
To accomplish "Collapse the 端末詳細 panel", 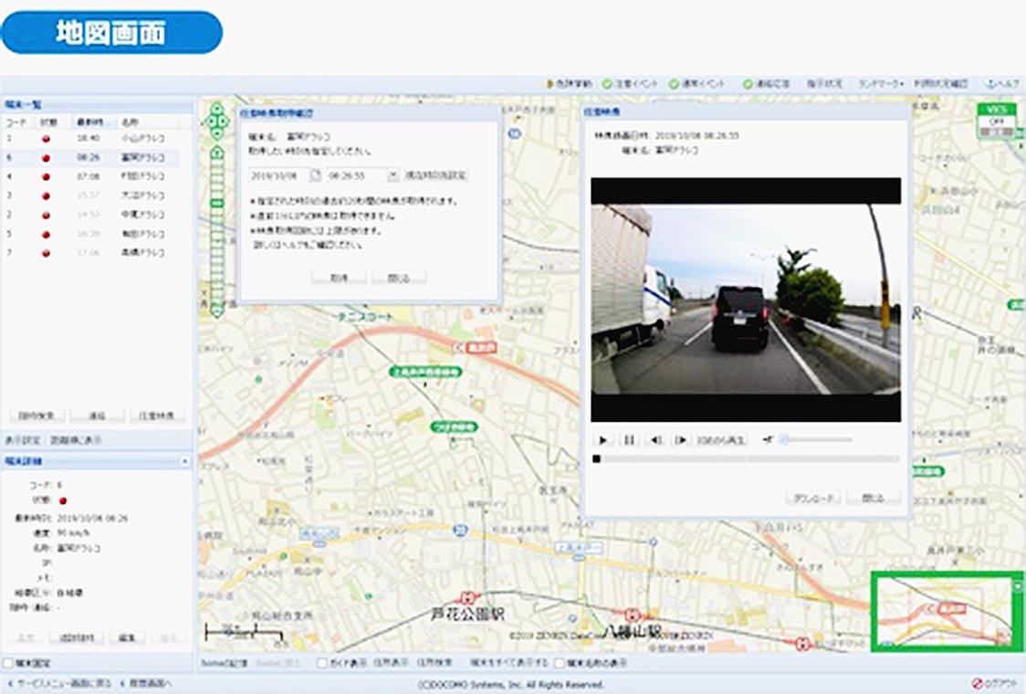I will tap(185, 462).
